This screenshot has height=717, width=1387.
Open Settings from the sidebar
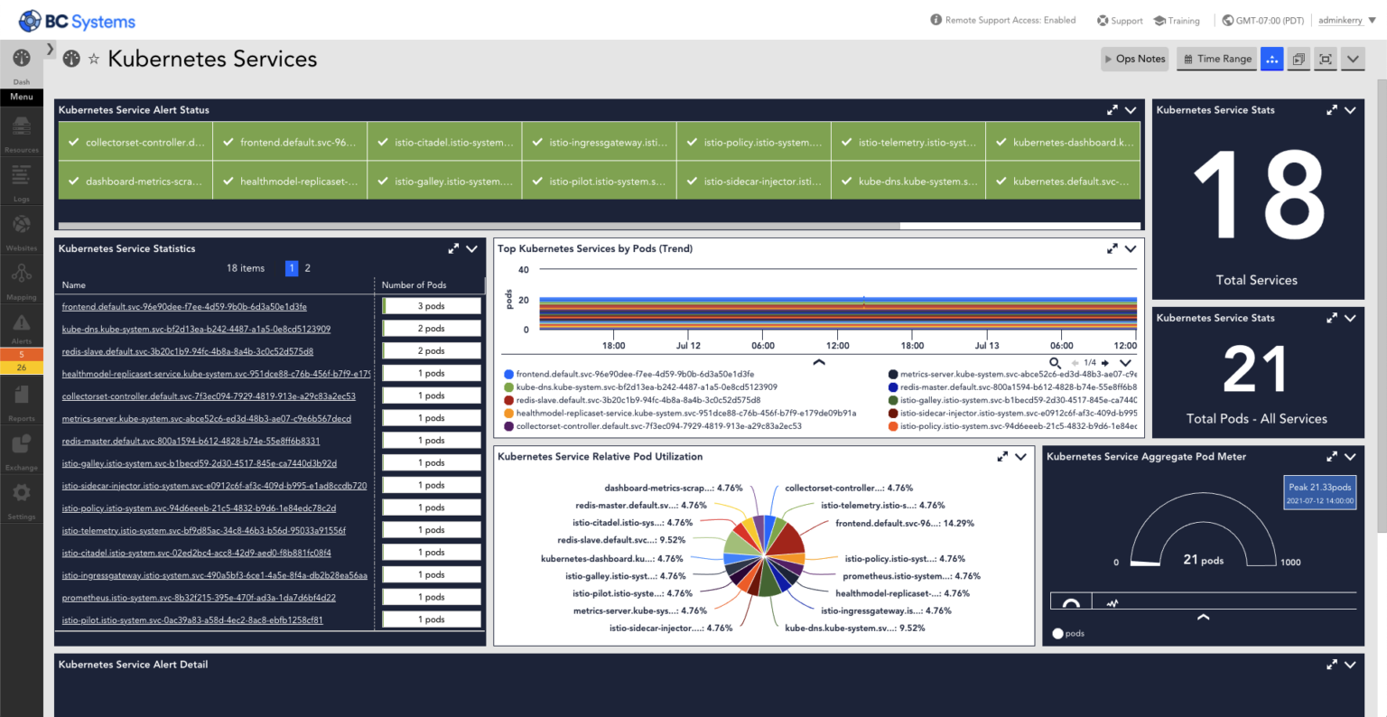21,495
